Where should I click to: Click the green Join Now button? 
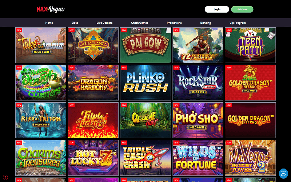pos(242,9)
